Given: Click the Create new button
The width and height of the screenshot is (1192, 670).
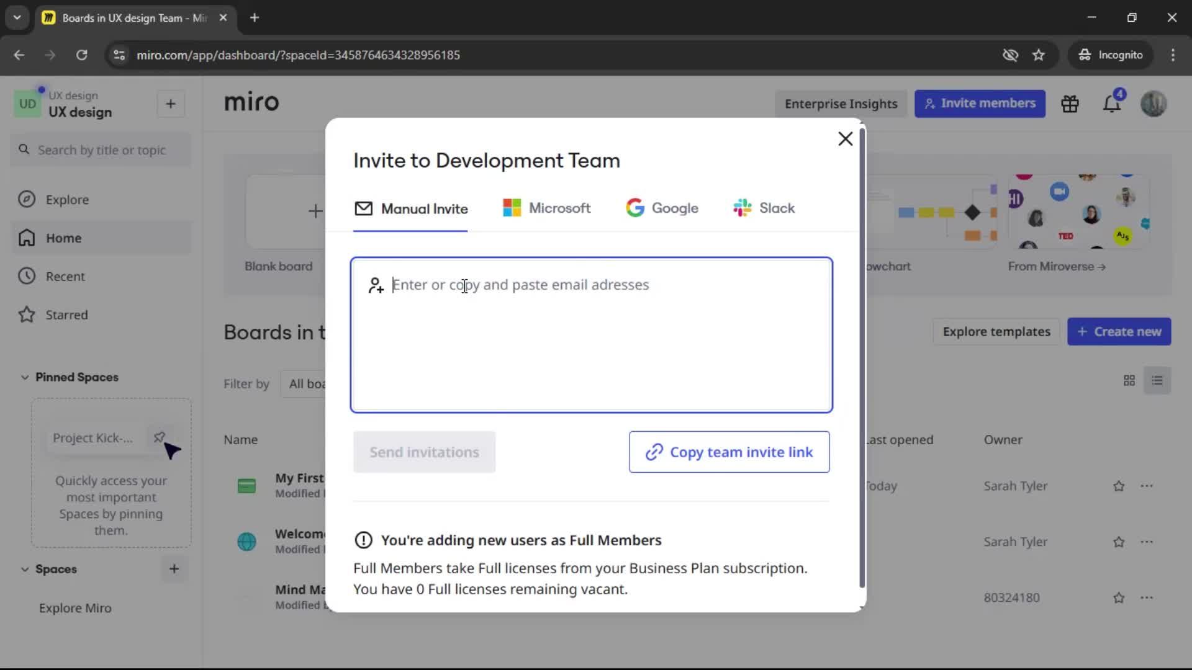Looking at the screenshot, I should tap(1119, 332).
